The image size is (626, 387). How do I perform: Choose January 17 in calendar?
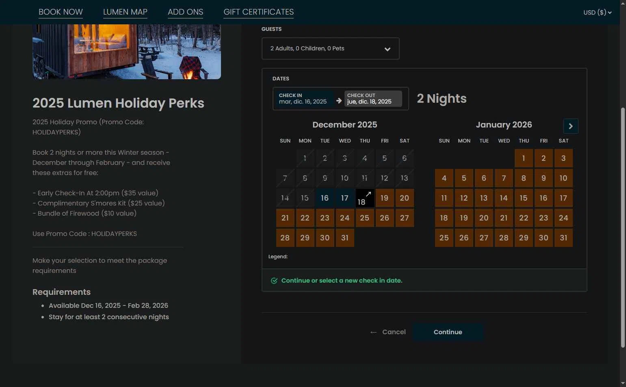point(563,198)
